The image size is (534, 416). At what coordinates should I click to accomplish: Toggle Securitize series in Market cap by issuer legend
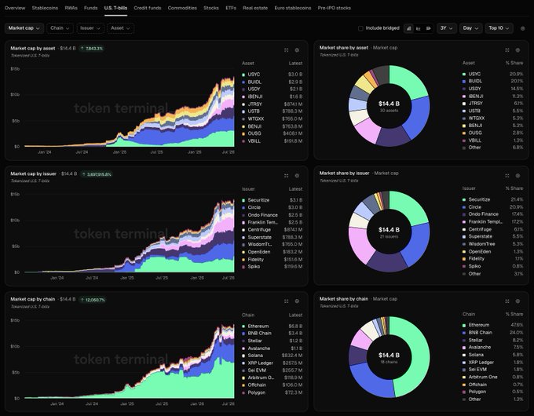272,200
